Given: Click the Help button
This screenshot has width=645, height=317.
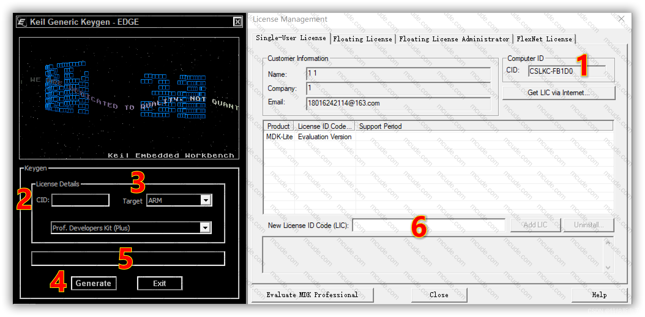Looking at the screenshot, I should tap(599, 295).
